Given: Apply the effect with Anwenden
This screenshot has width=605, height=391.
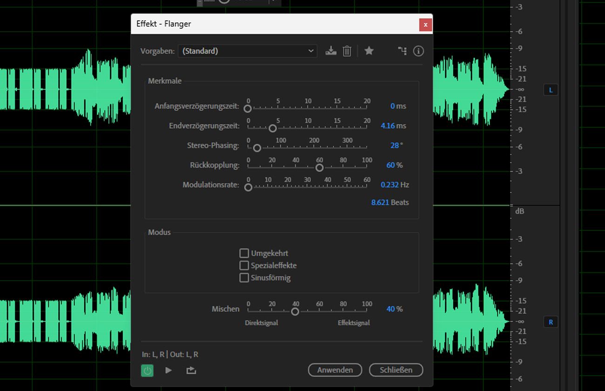Looking at the screenshot, I should point(335,370).
